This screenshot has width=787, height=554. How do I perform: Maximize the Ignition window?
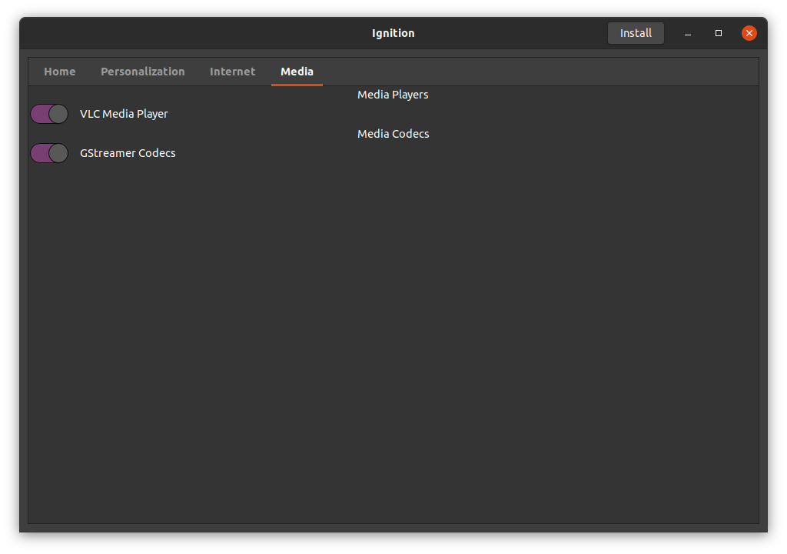click(718, 33)
